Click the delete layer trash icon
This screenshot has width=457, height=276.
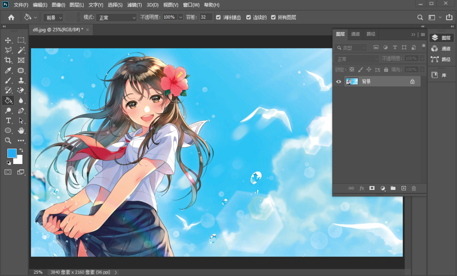[414, 188]
